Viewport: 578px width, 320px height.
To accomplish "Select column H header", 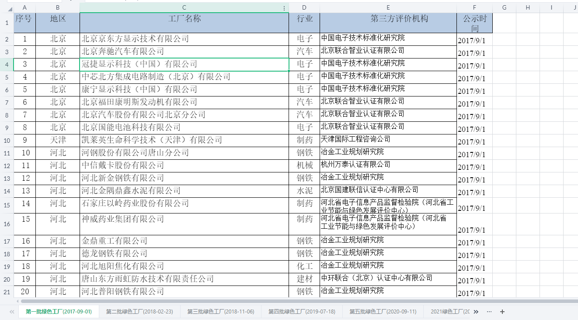I will coord(528,7).
